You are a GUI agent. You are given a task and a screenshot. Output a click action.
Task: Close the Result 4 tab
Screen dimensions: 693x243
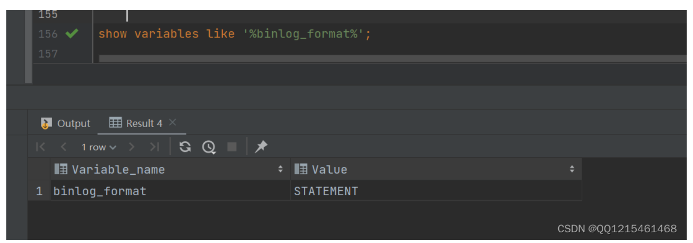coord(172,123)
